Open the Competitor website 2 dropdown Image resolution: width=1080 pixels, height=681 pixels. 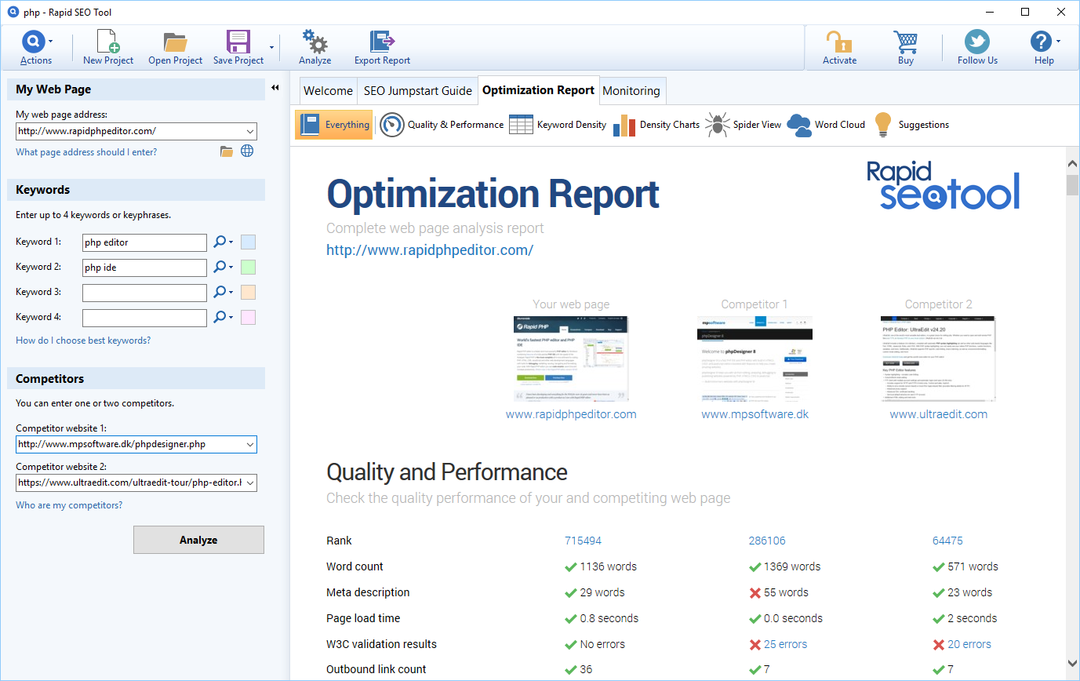249,483
